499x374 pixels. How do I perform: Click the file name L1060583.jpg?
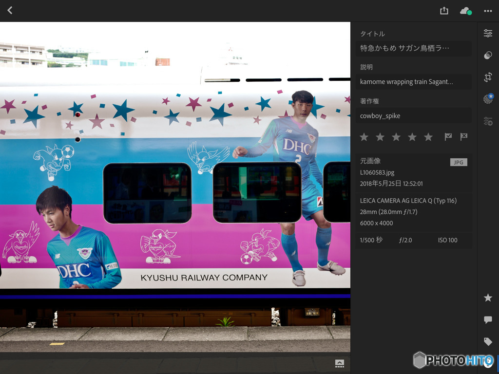[x=377, y=172]
